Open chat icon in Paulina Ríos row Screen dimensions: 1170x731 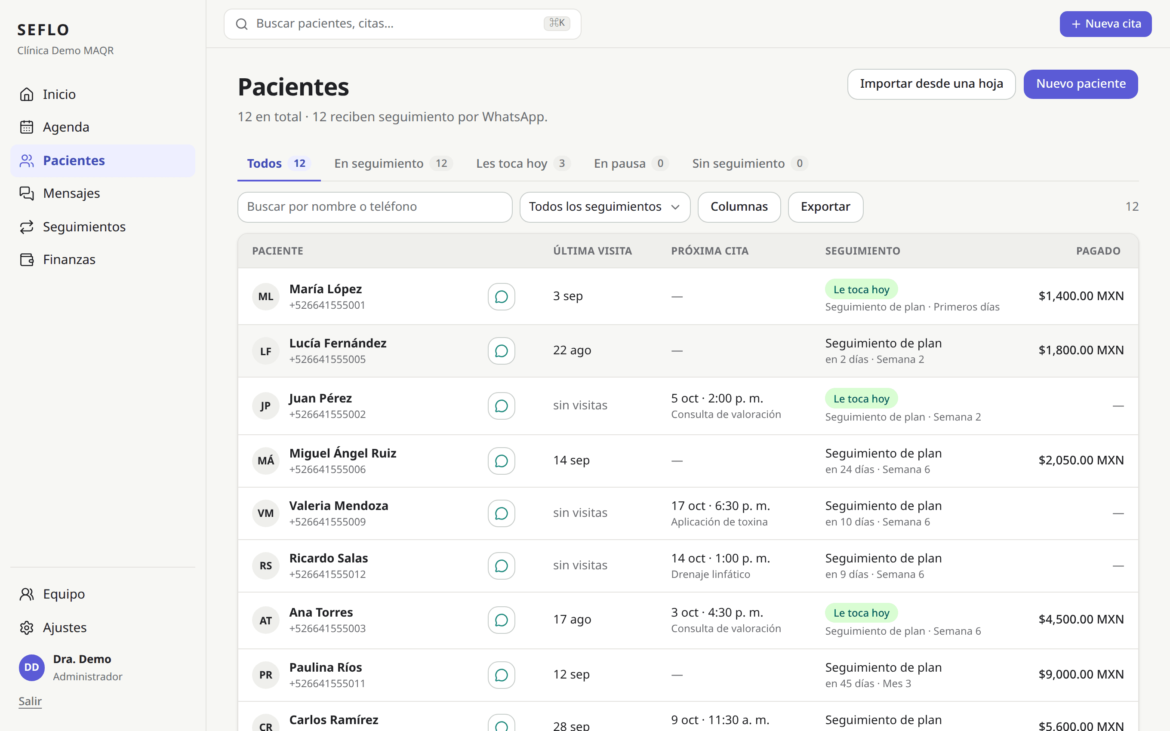coord(502,675)
